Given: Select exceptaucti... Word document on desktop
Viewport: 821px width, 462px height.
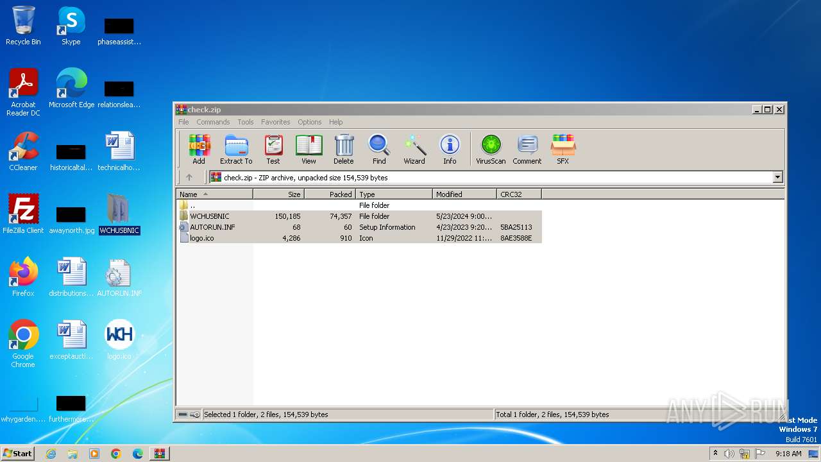Looking at the screenshot, I should [x=71, y=340].
